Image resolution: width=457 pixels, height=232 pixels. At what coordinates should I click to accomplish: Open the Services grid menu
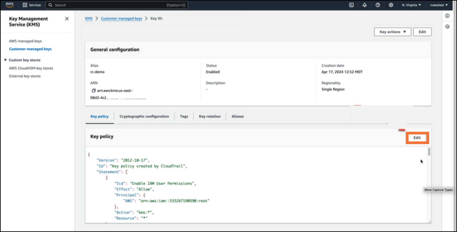(x=25, y=5)
